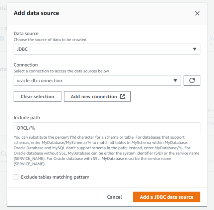
Task: Expand the Data source dropdown arrow
Action: tap(195, 49)
